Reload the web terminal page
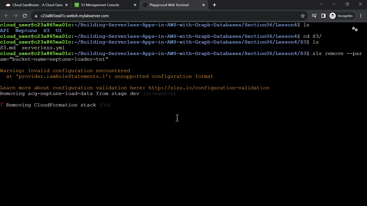 (x=25, y=16)
